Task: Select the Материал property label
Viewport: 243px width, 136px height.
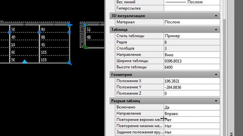Action: coord(126,22)
